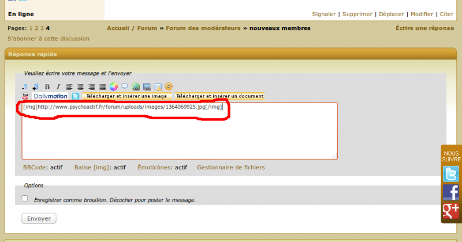Click Télécharger et insérer une image
Image resolution: width=462 pixels, height=242 pixels.
coord(126,96)
